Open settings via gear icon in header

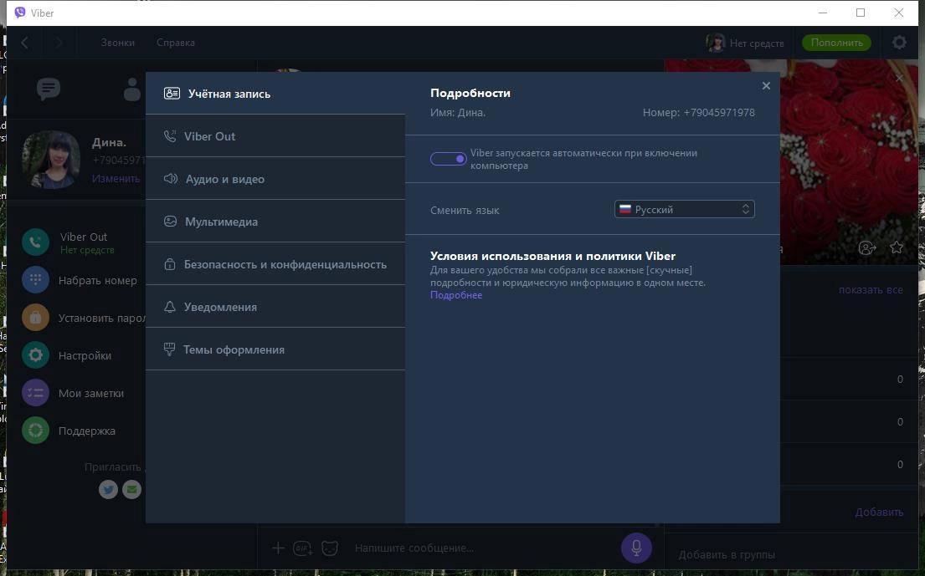899,43
